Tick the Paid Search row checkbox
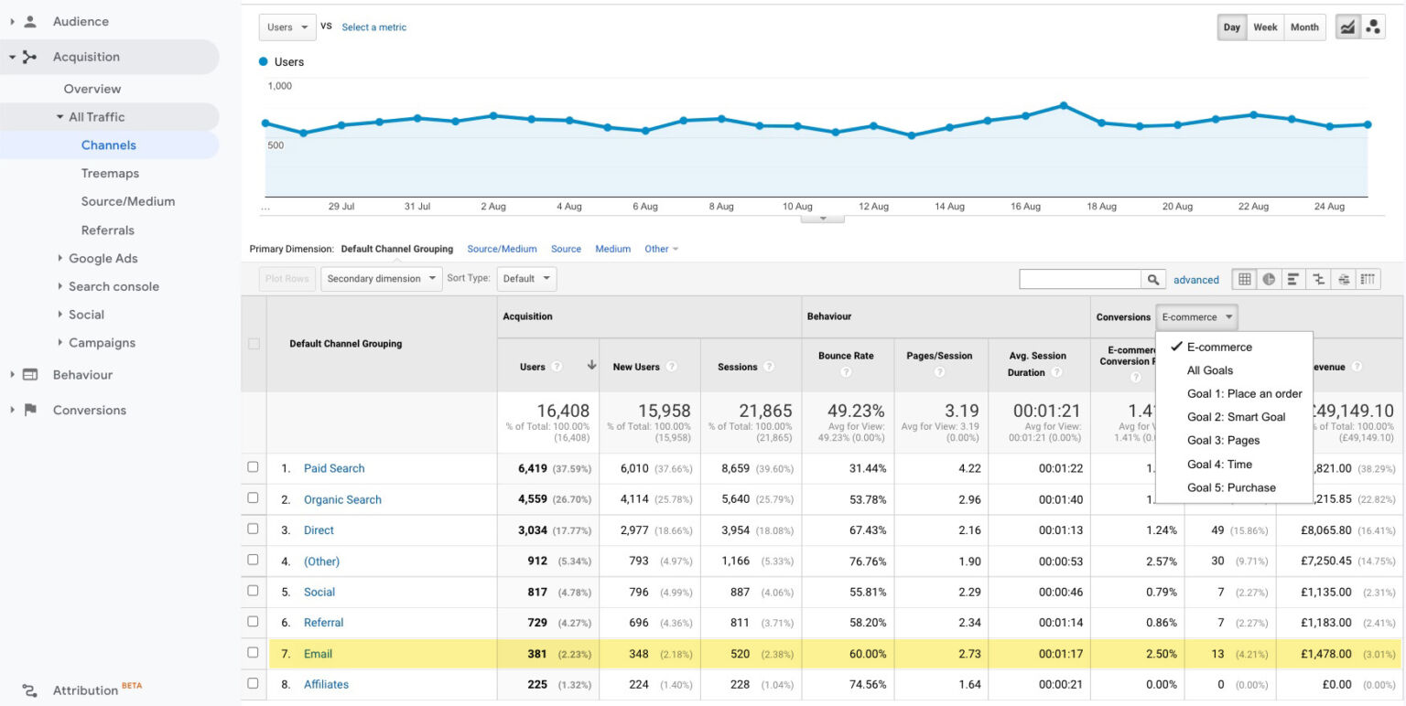1406x706 pixels. (253, 467)
